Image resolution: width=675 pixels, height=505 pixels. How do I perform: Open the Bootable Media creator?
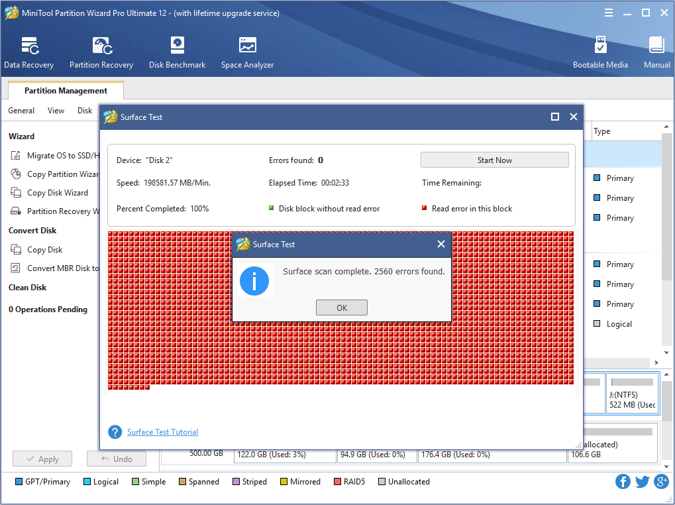[x=600, y=52]
